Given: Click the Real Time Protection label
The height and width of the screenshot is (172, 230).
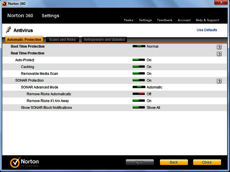Looking at the screenshot, I should pyautogui.click(x=27, y=53).
